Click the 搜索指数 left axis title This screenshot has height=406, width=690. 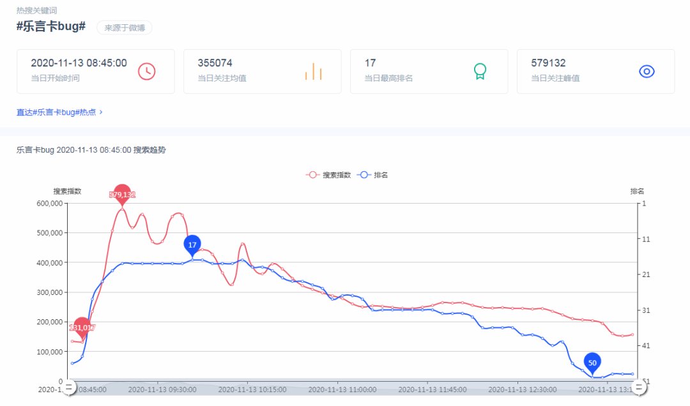(x=67, y=192)
